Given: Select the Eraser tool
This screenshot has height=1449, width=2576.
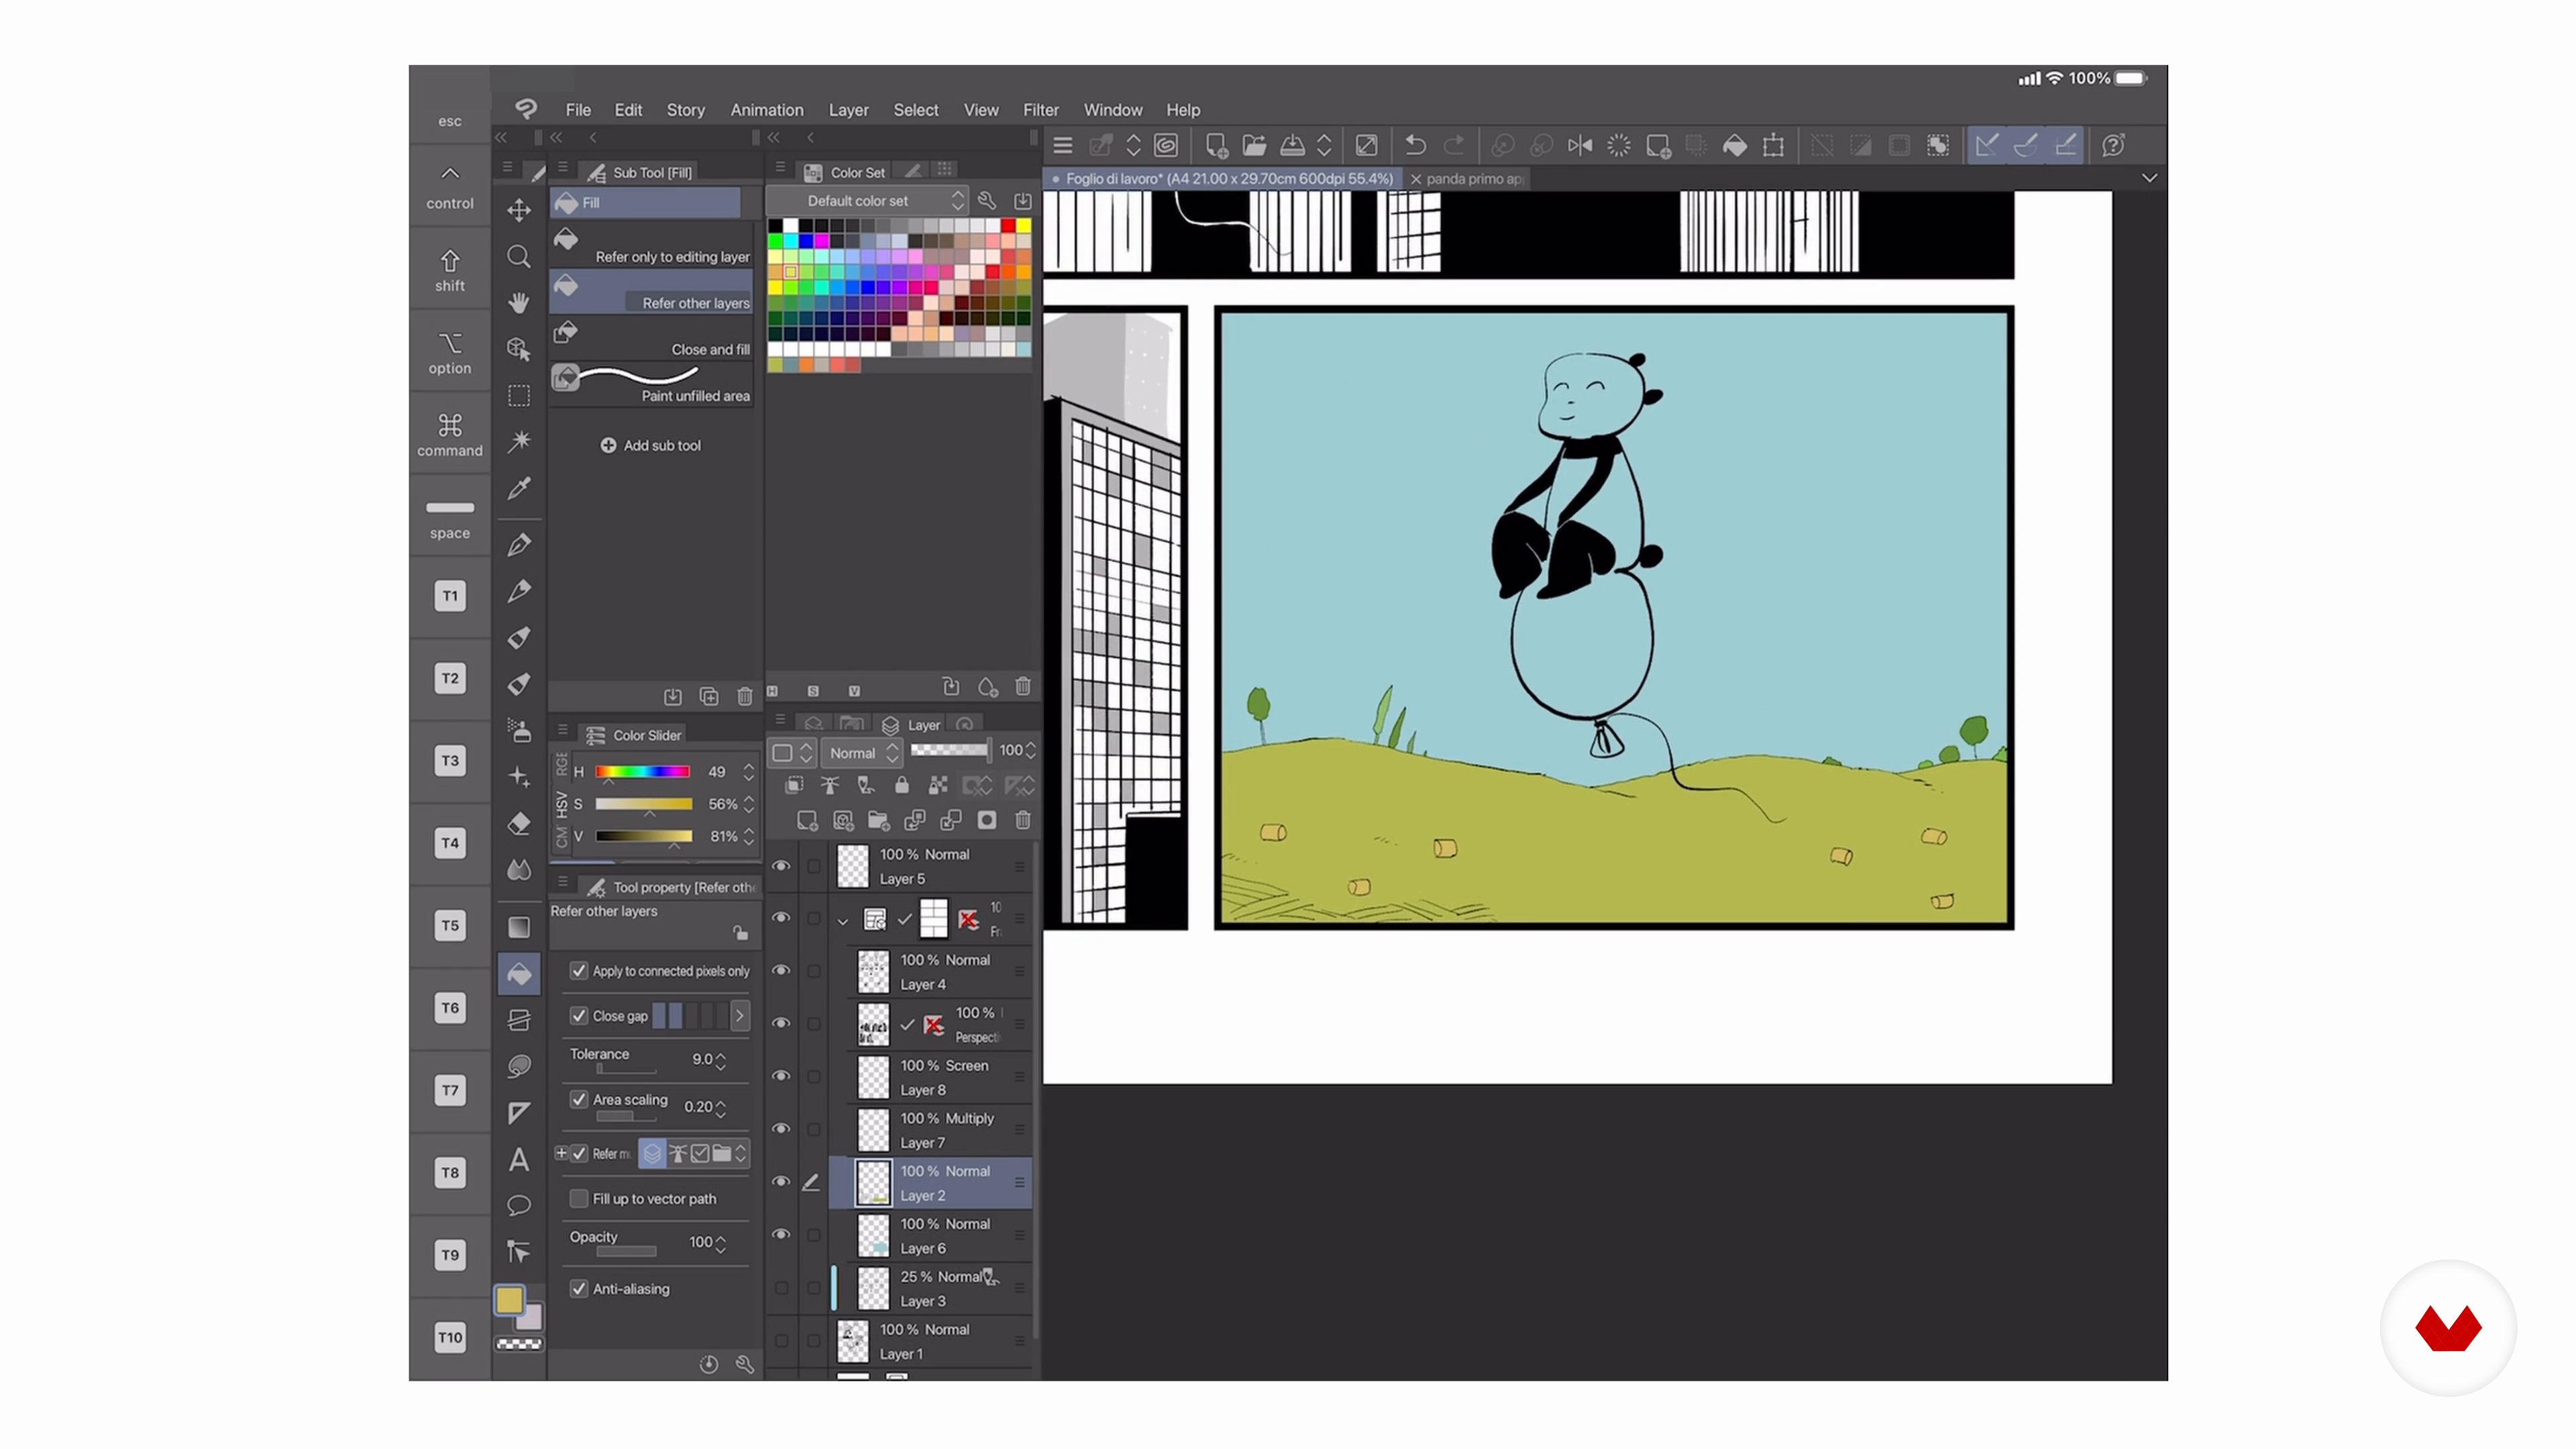Looking at the screenshot, I should [x=518, y=824].
